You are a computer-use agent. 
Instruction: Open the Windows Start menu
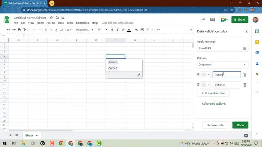click(x=5, y=143)
